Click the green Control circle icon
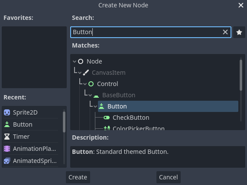The image size is (247, 185). (91, 84)
